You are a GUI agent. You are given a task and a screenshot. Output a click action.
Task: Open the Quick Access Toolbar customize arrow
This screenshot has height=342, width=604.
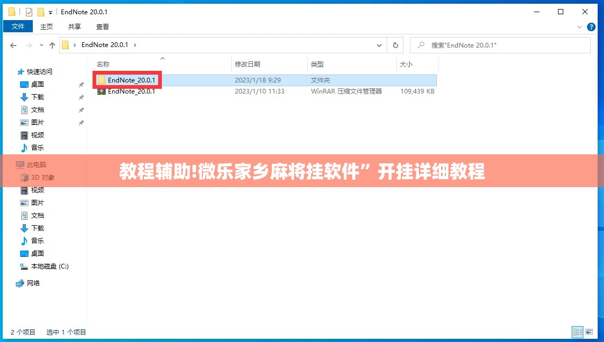(50, 12)
